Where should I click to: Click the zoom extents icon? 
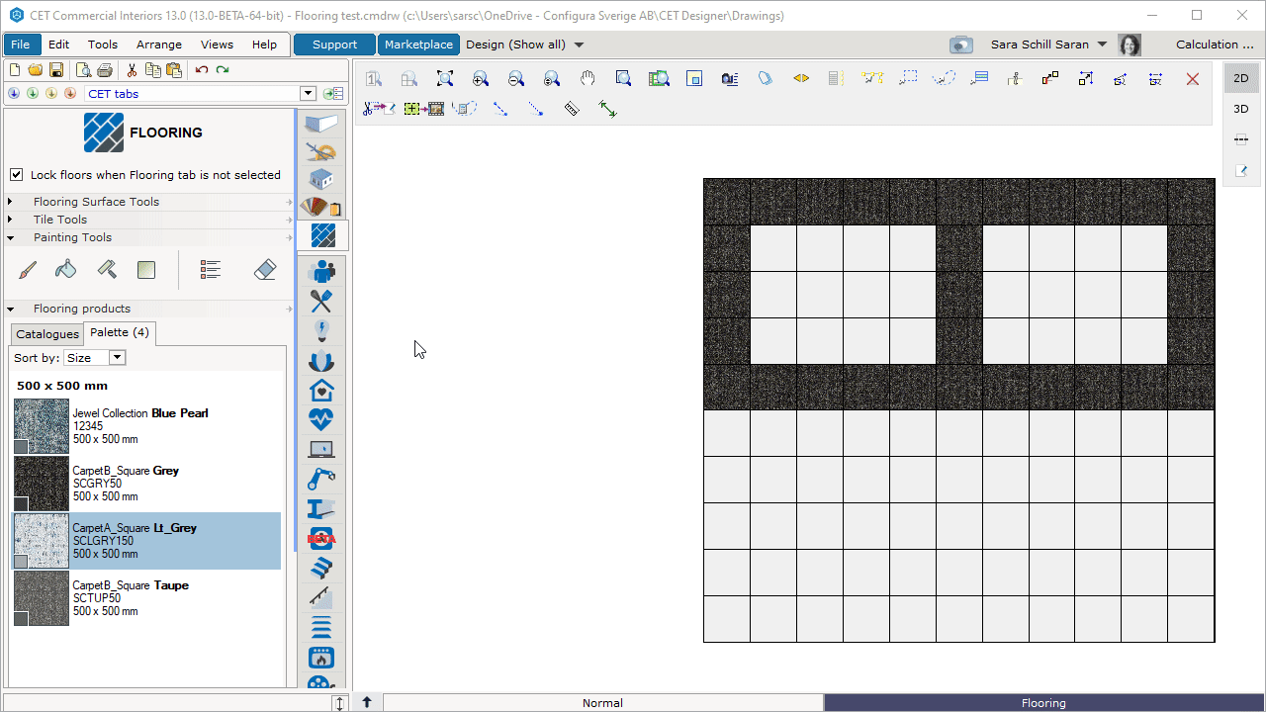(x=445, y=79)
